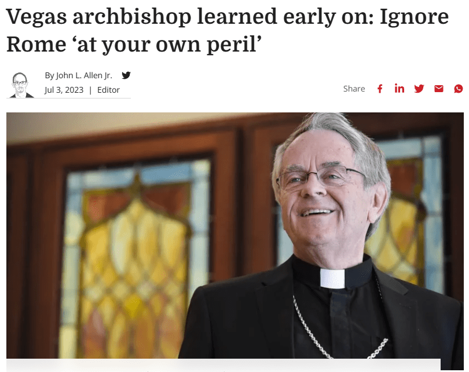The height and width of the screenshot is (372, 469).
Task: Click the Share label text
Action: (354, 89)
